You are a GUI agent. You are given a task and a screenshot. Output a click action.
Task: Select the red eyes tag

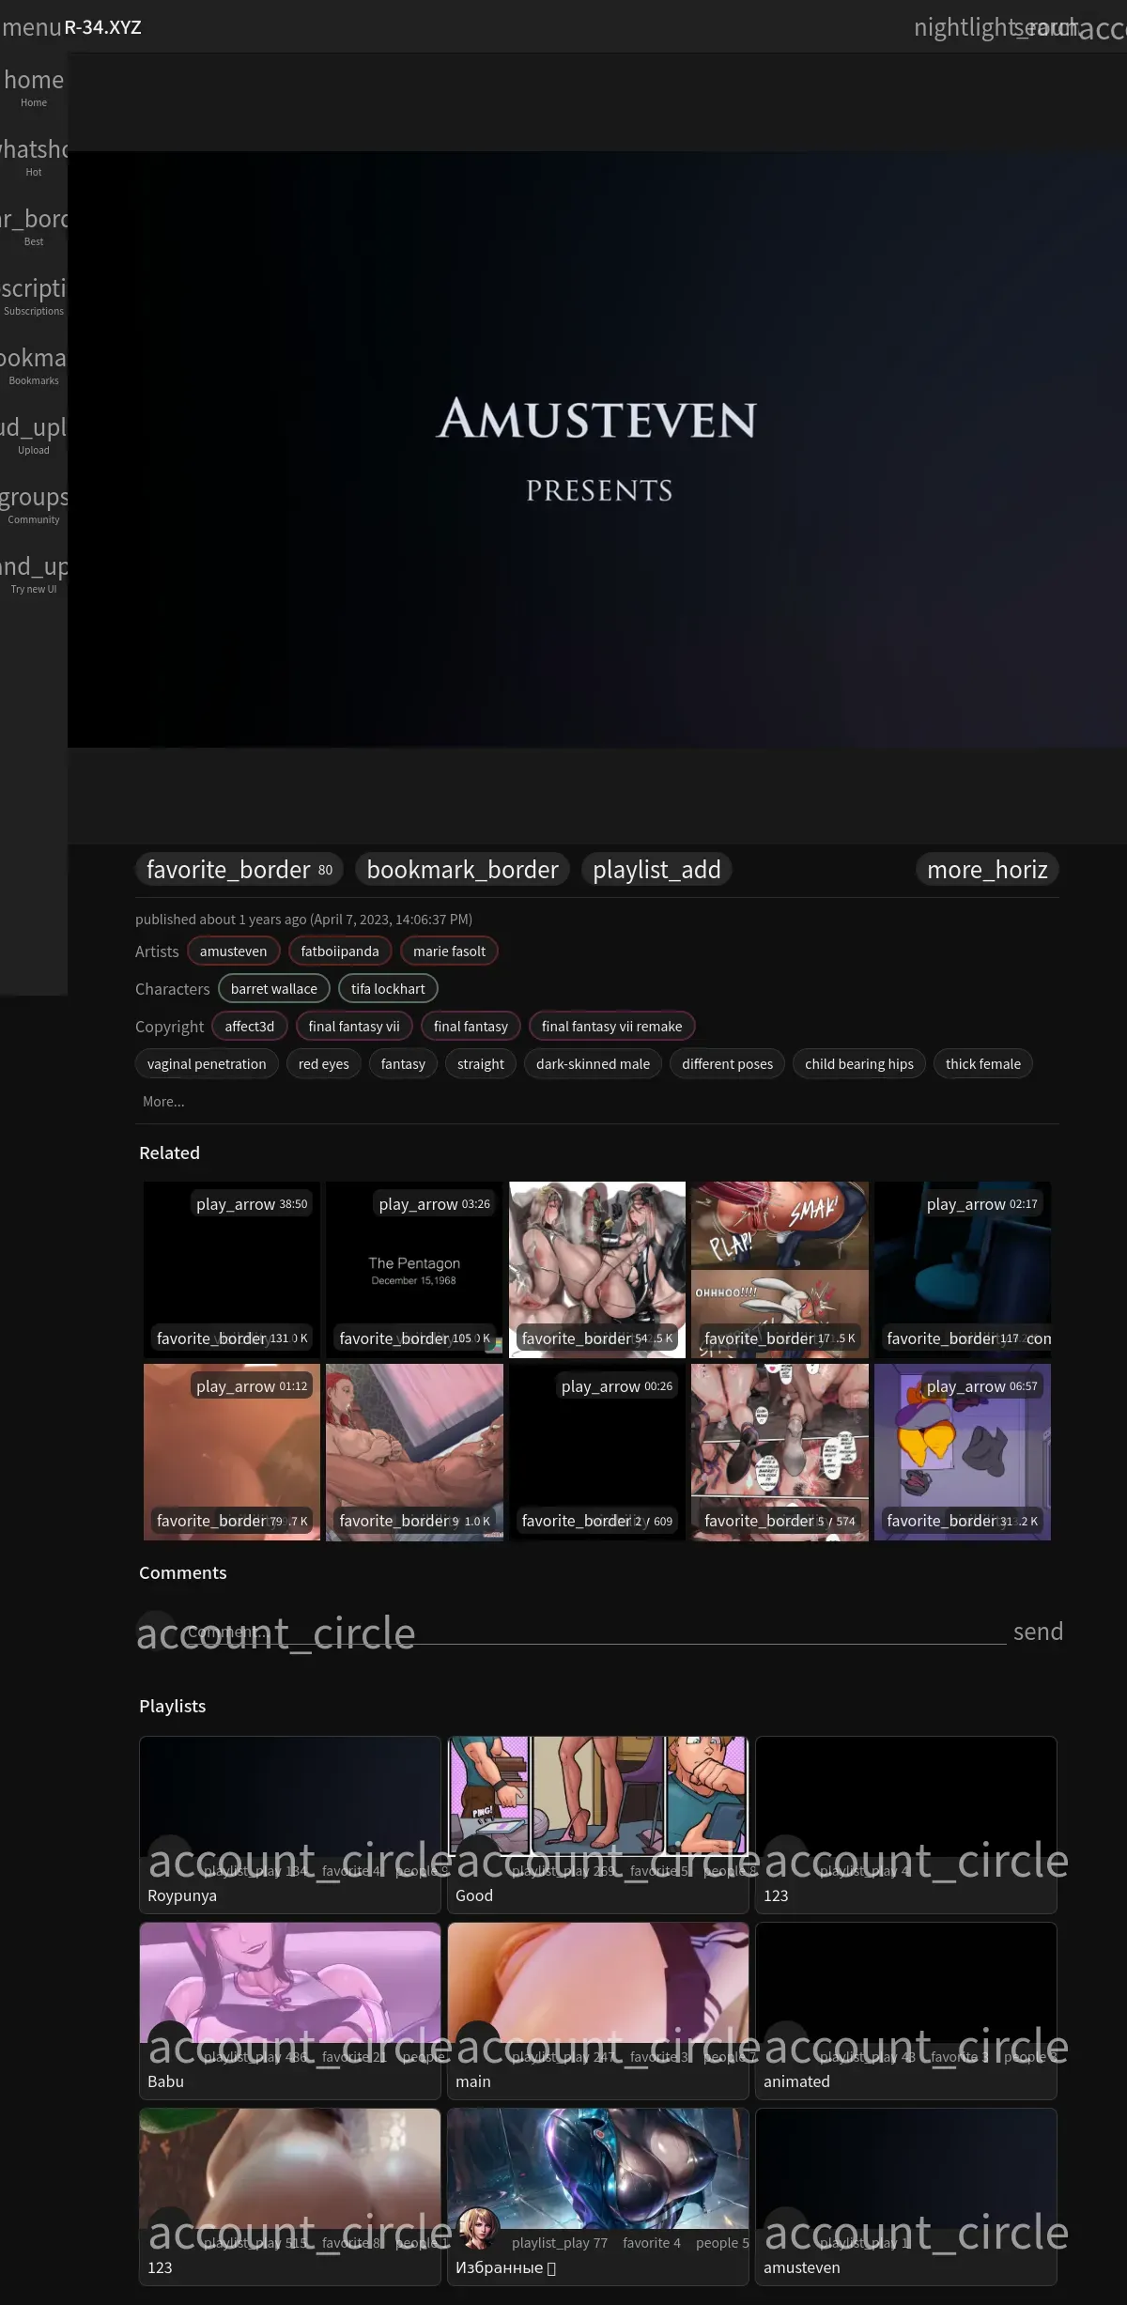323,1064
